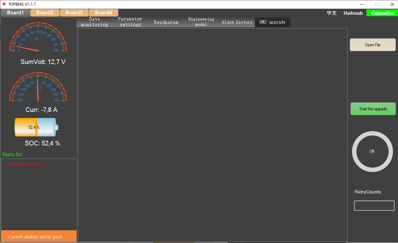The image size is (398, 243).
Task: Select the Board1 tab
Action: [15, 13]
